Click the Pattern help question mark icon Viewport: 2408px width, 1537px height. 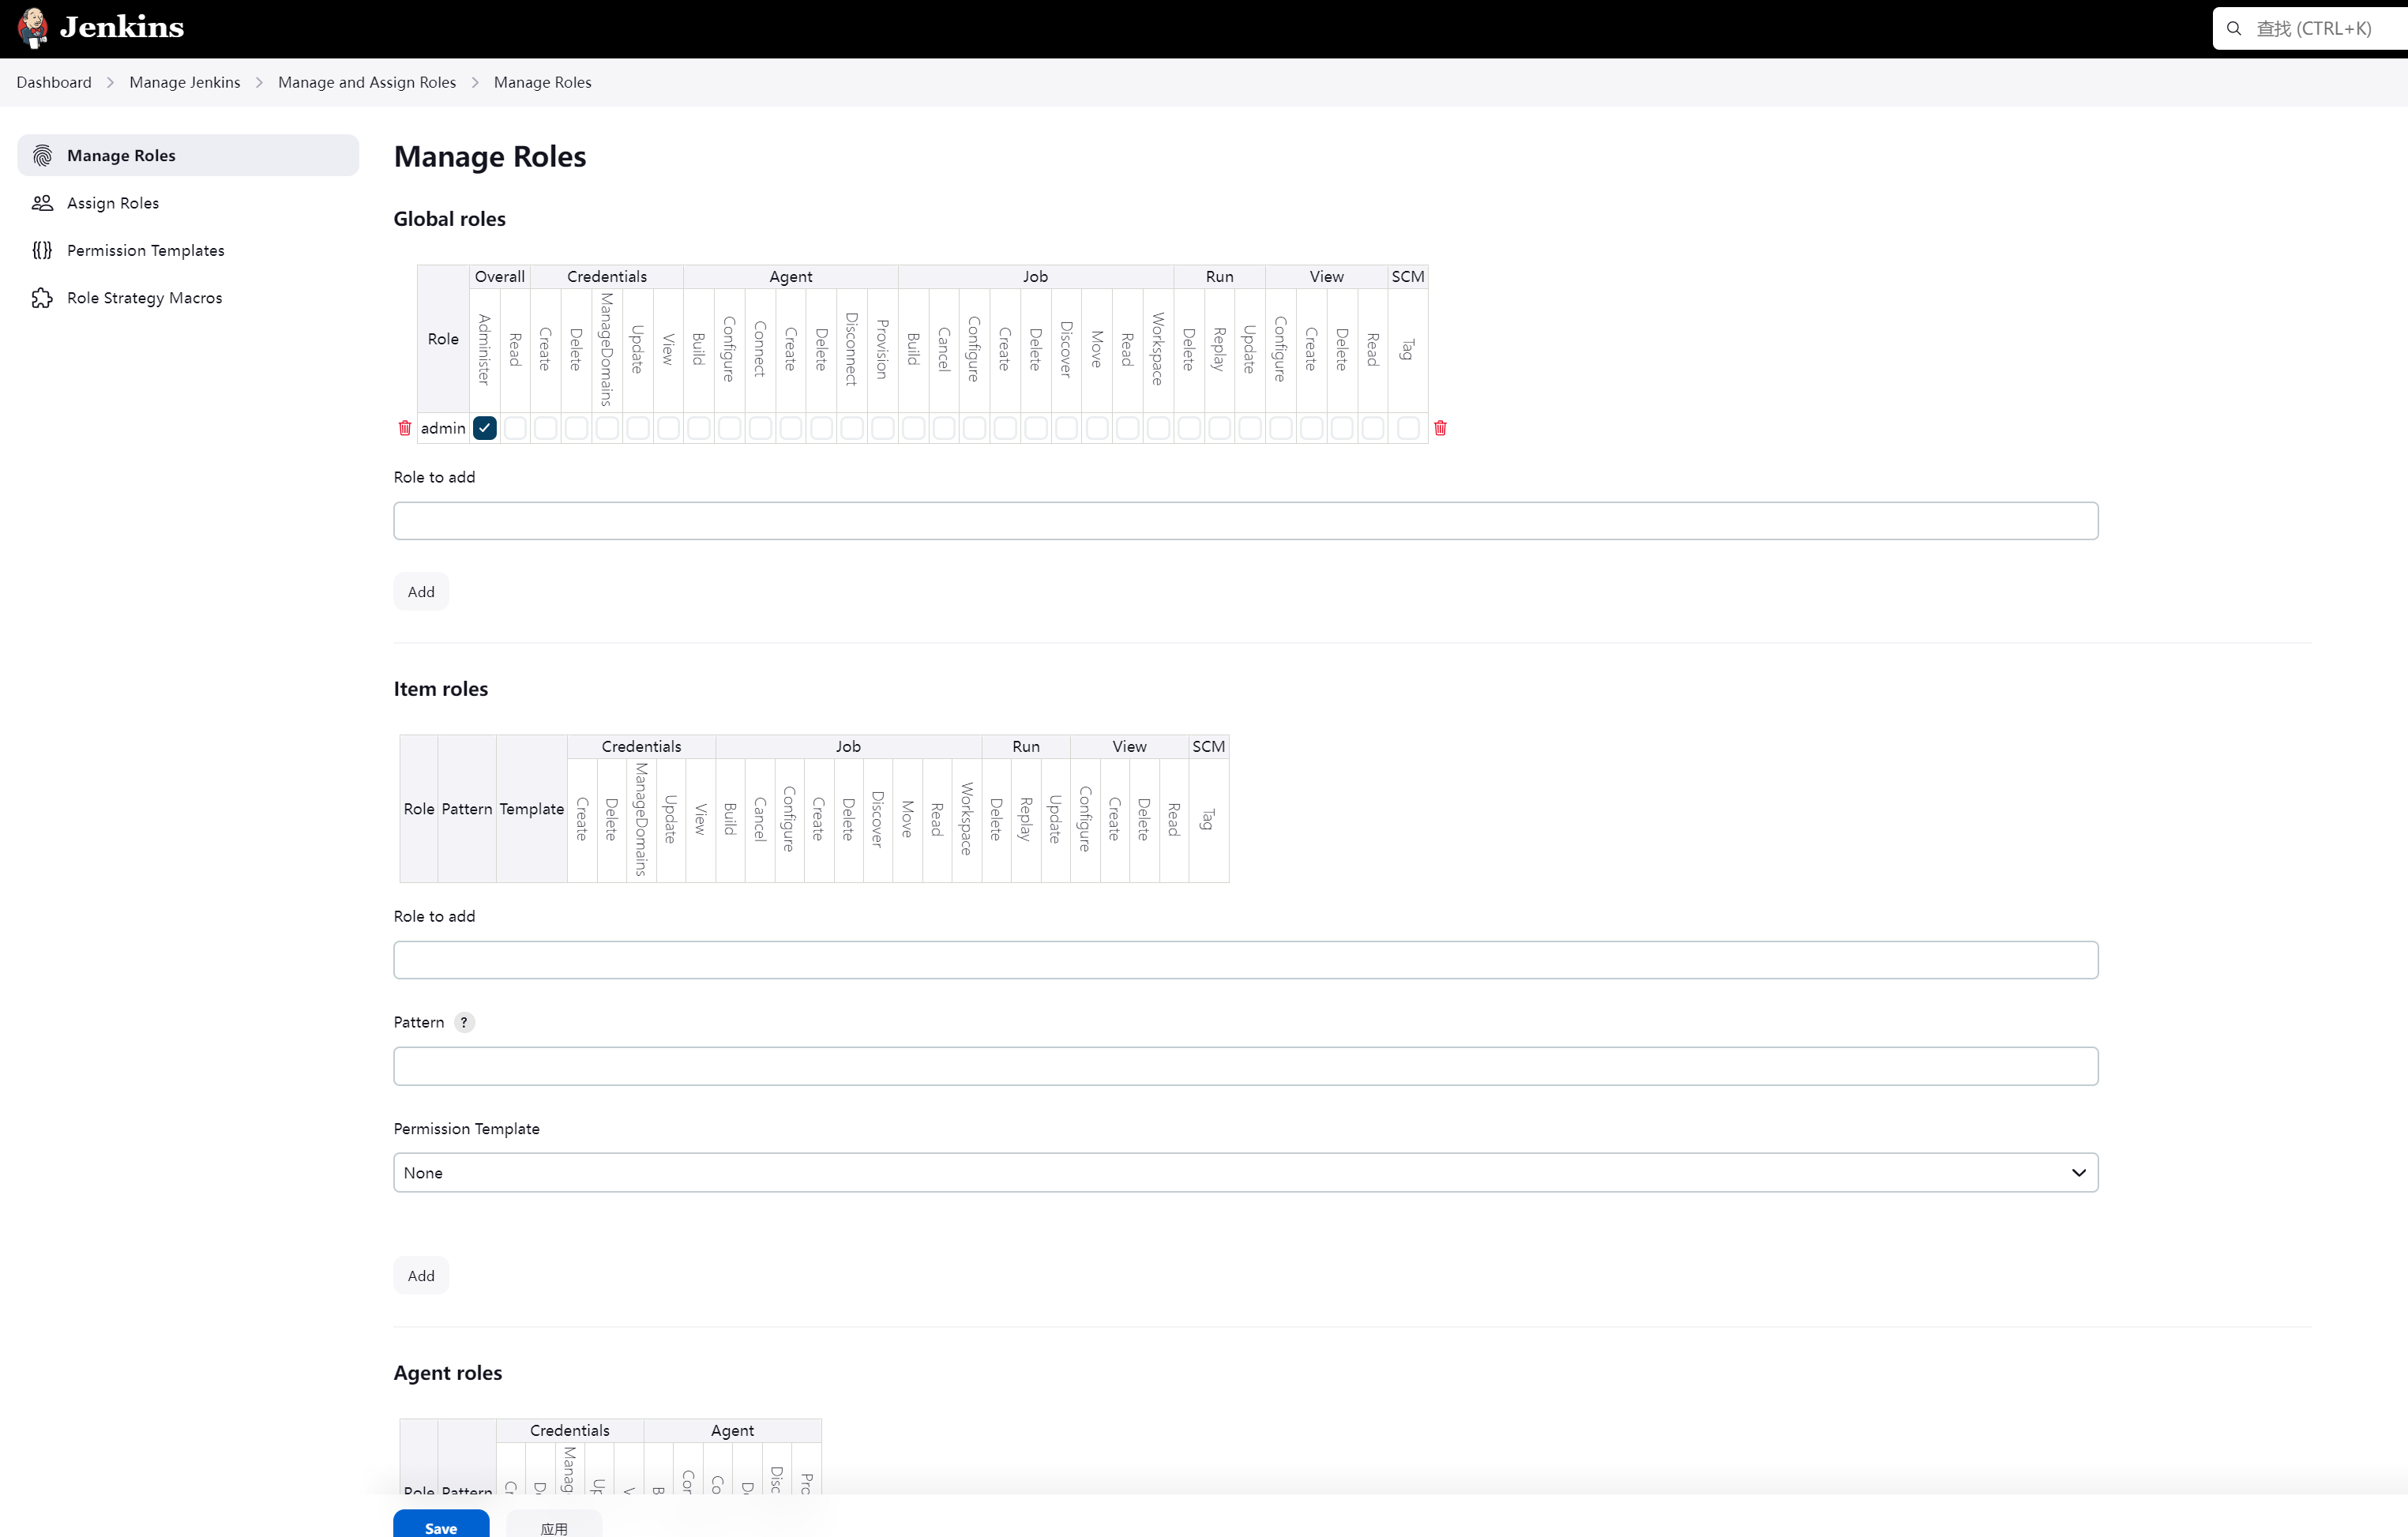464,1022
